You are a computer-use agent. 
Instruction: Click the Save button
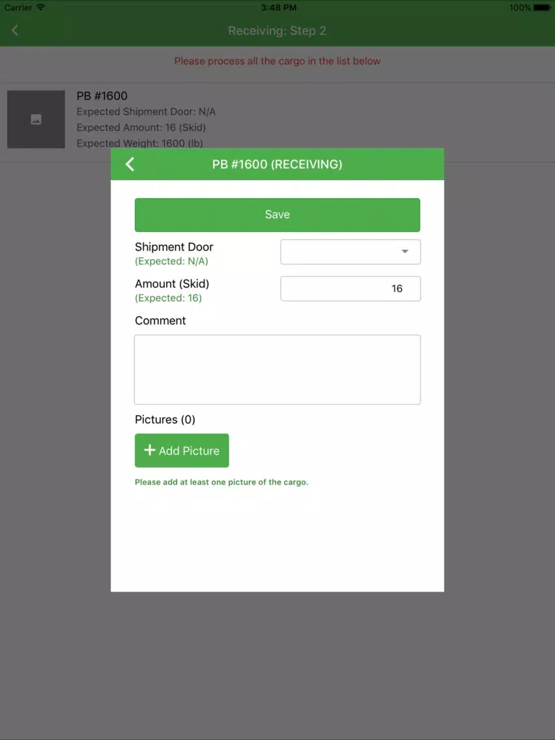(x=277, y=215)
